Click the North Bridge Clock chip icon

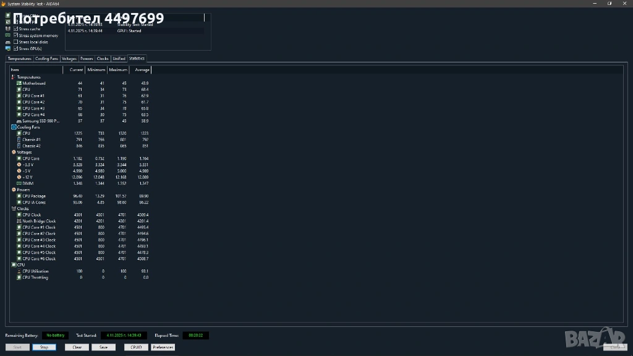(x=19, y=221)
